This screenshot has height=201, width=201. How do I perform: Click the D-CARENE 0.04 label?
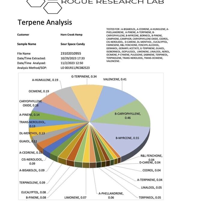tap(150, 163)
